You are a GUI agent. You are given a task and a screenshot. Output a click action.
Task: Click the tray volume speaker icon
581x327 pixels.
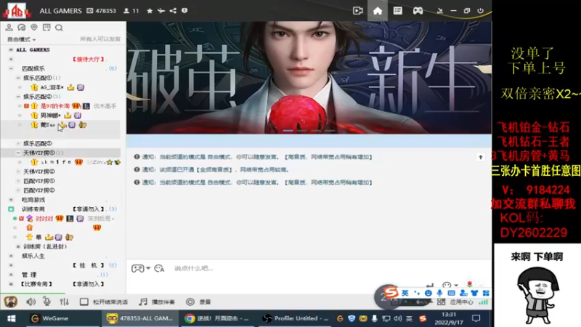397,318
